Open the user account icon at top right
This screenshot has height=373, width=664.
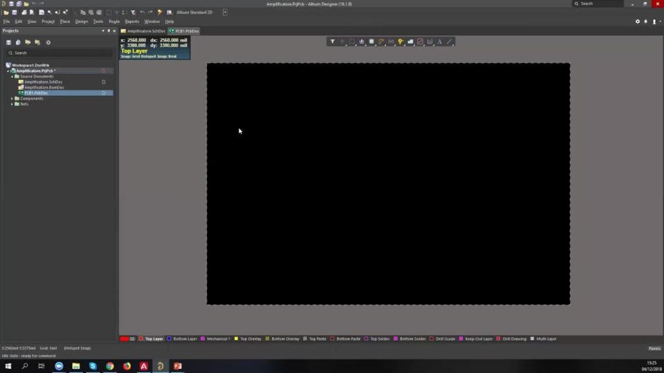click(x=654, y=21)
